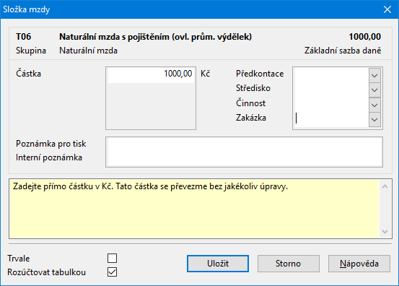This screenshot has width=399, height=286.
Task: Click the yellow hint text about částka v Kč
Action: pyautogui.click(x=150, y=186)
